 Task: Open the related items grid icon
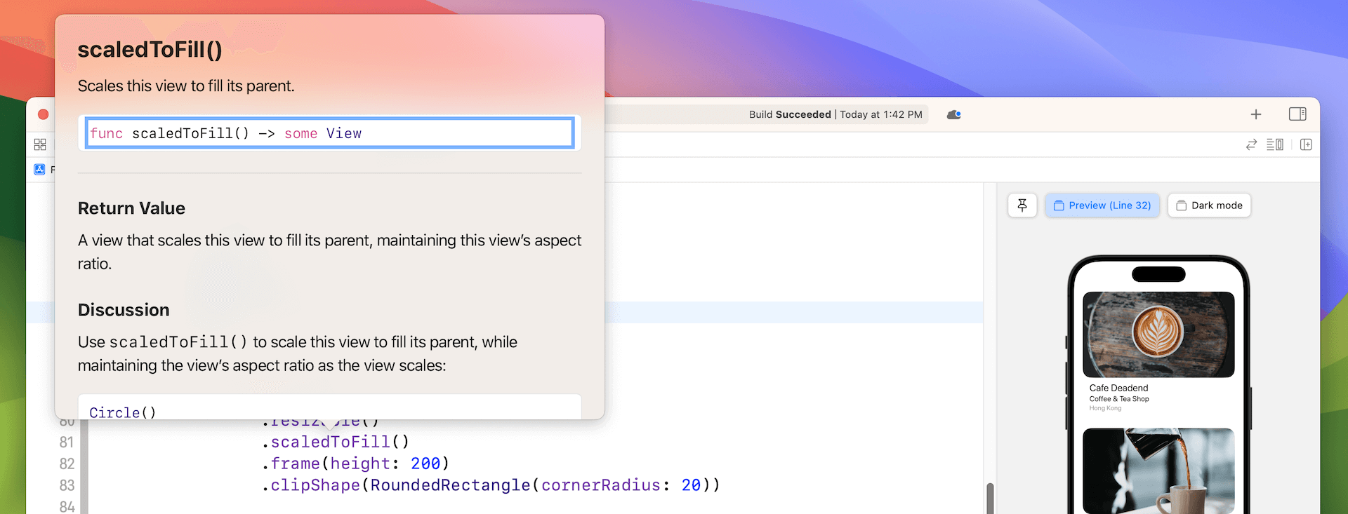pos(40,144)
